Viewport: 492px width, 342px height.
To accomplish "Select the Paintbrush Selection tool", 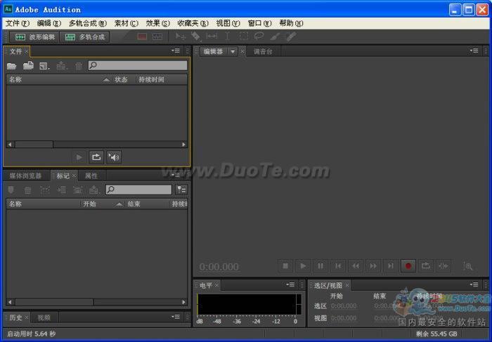I will point(275,37).
